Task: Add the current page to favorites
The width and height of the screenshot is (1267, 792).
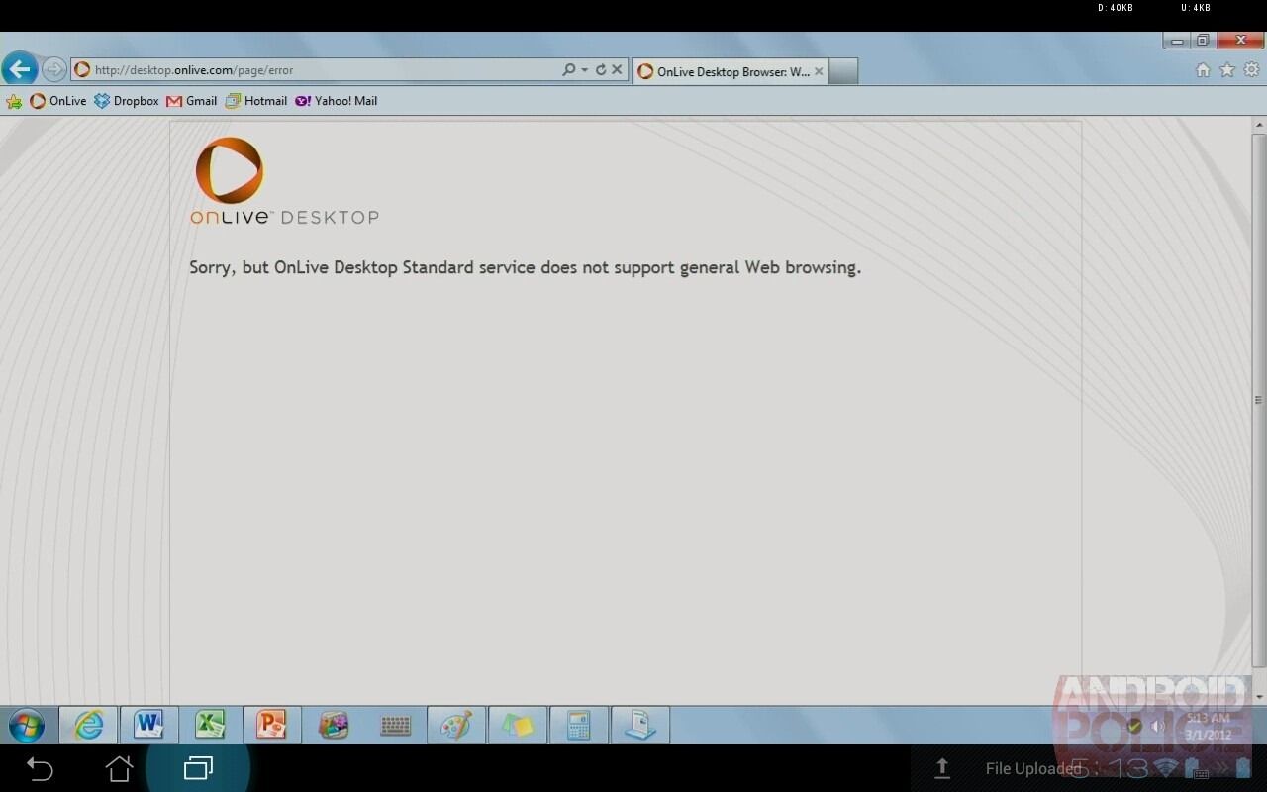Action: [1226, 70]
